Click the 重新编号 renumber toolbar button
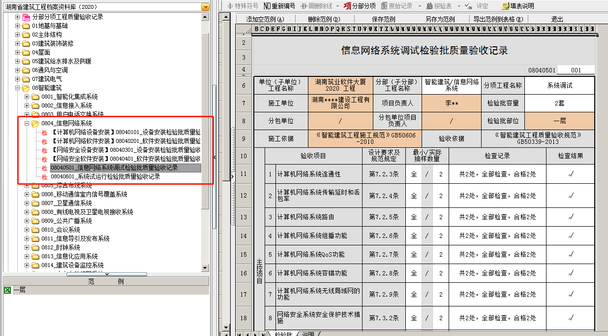Image resolution: width=608 pixels, height=336 pixels. pos(279,6)
